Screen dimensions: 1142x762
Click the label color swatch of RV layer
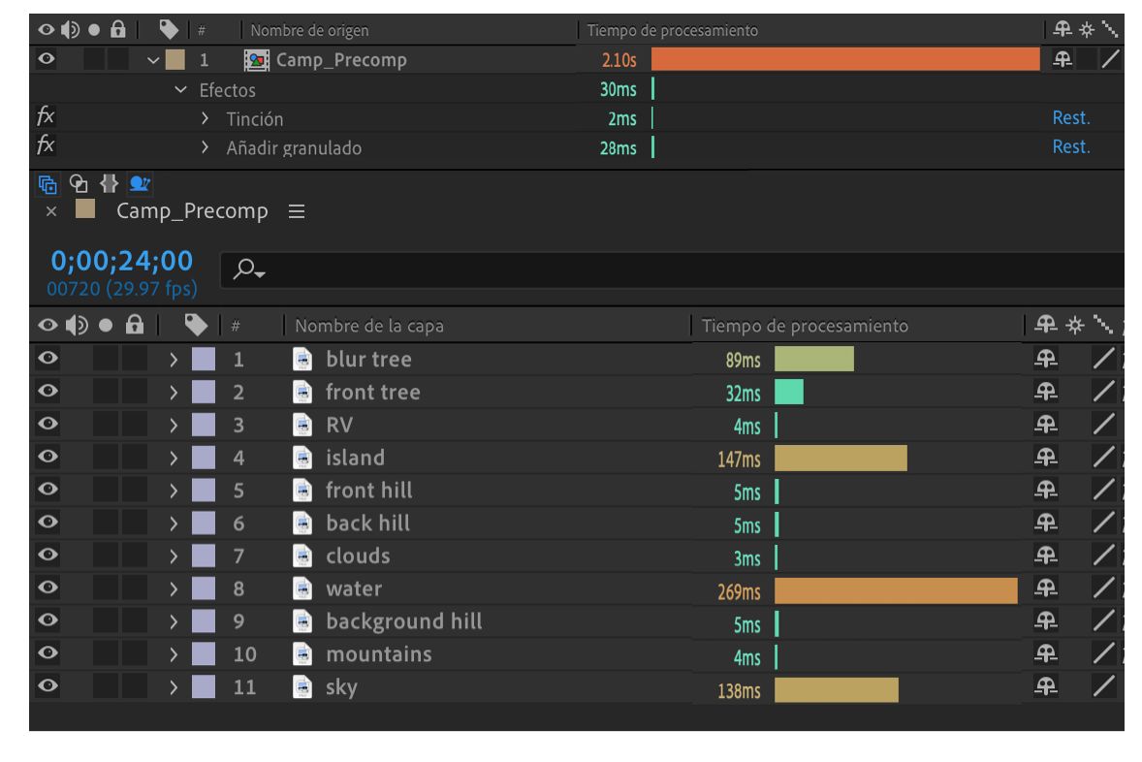pyautogui.click(x=204, y=425)
